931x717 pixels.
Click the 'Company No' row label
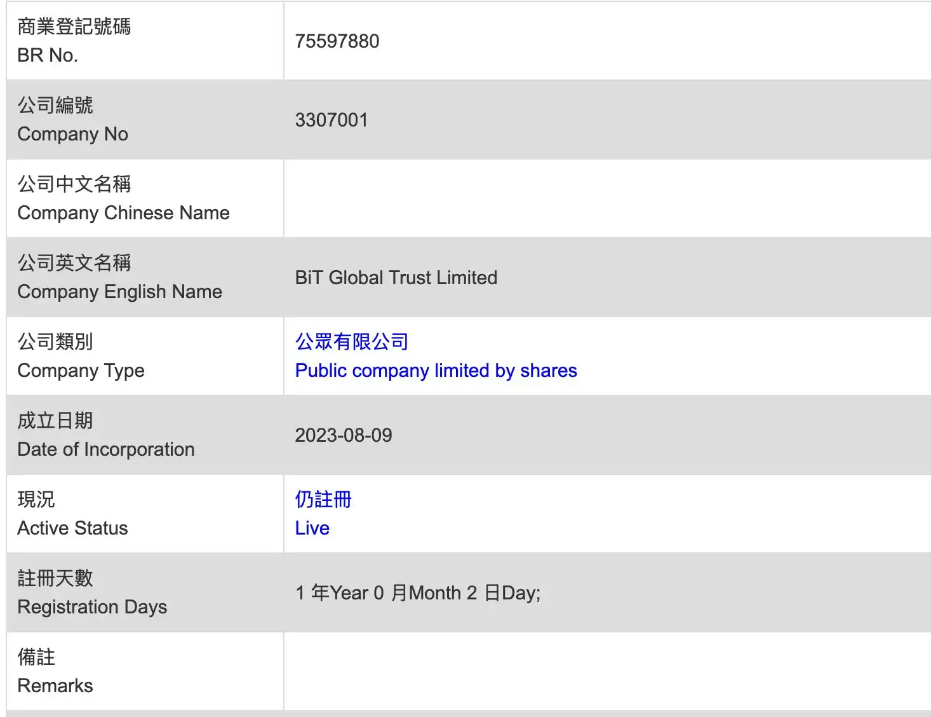(x=72, y=134)
